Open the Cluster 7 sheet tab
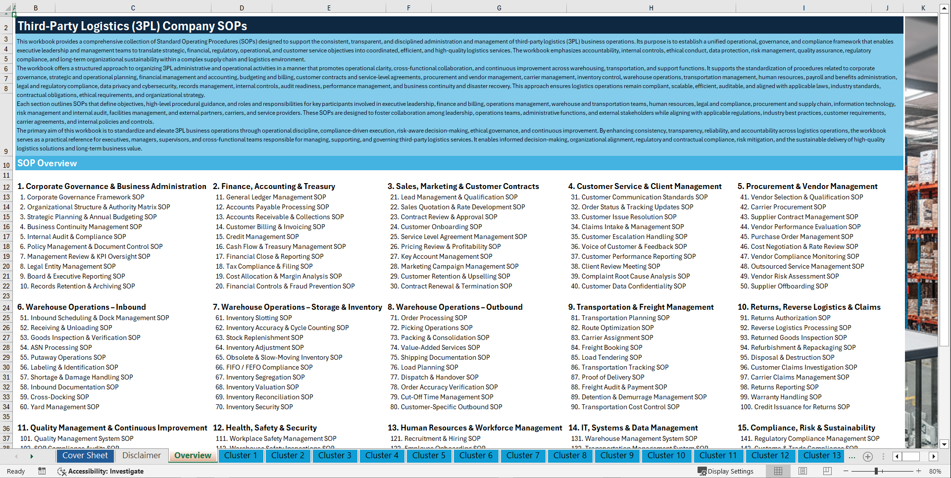The height and width of the screenshot is (478, 951). pos(523,456)
